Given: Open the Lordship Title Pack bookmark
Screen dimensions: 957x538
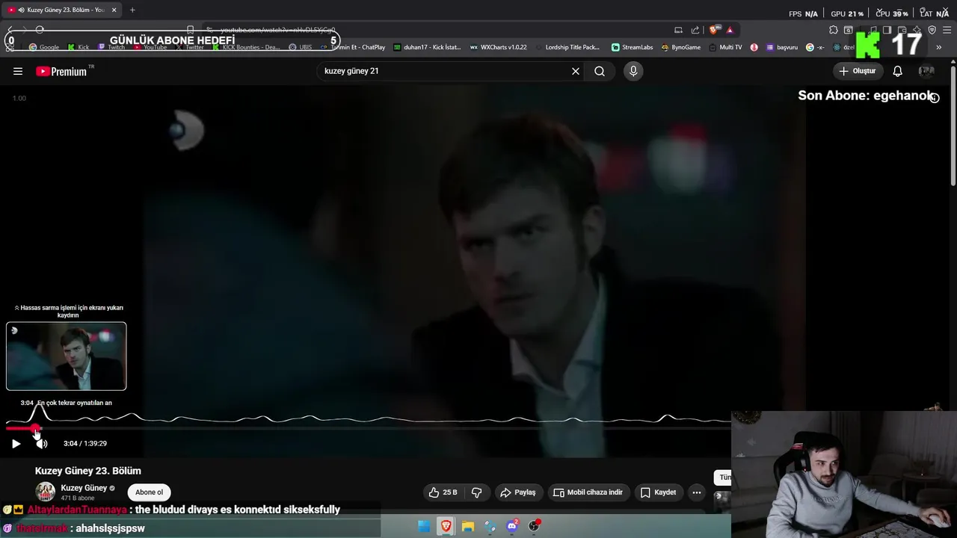Looking at the screenshot, I should (x=567, y=47).
